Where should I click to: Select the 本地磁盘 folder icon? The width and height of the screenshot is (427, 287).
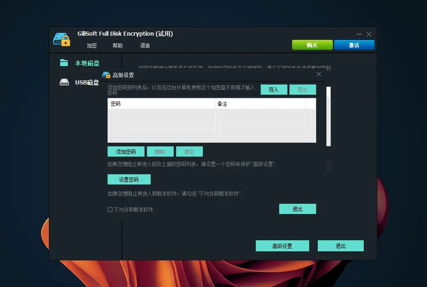click(x=64, y=63)
